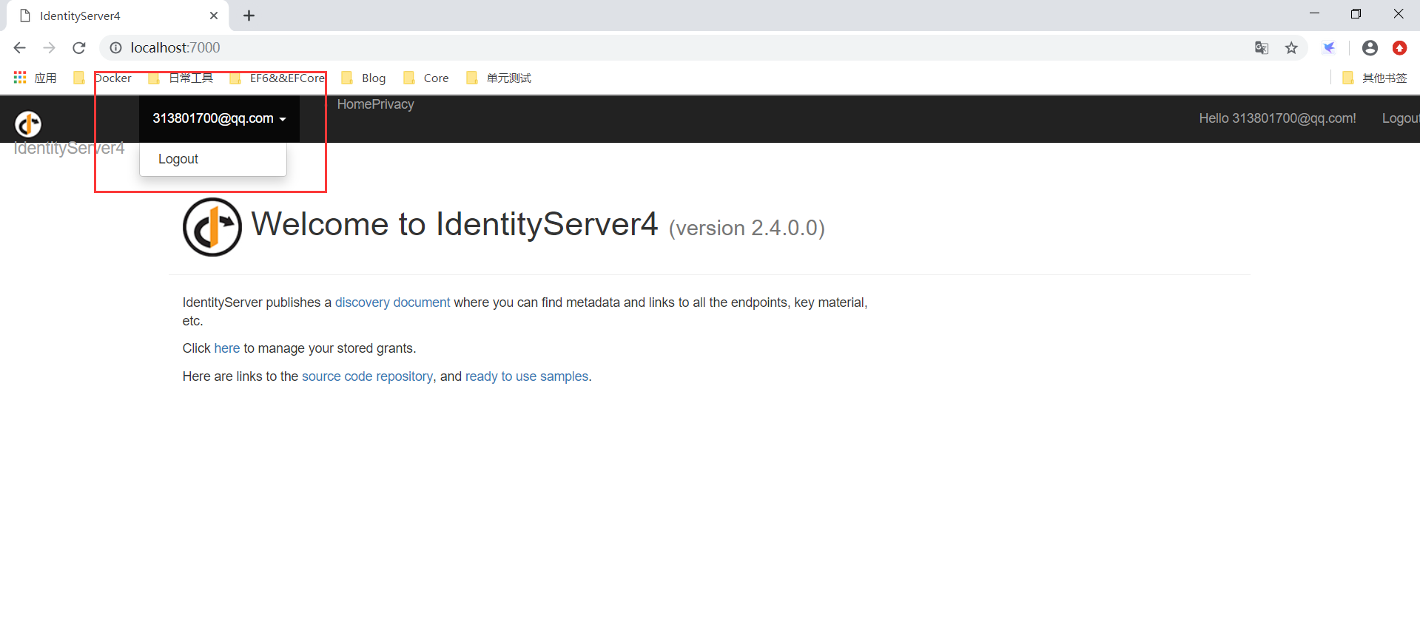1420x619 pixels.
Task: Select the IdentityServer4 browser tab
Action: click(117, 16)
